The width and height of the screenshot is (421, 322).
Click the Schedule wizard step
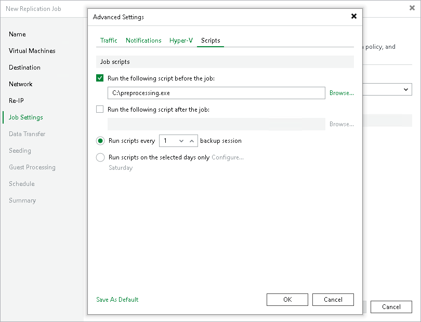(x=21, y=184)
